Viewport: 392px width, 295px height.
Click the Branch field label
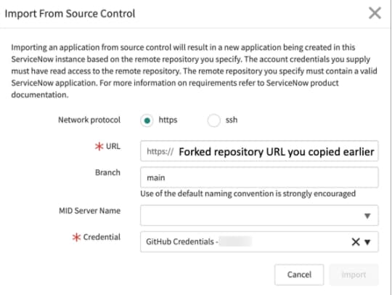click(x=107, y=172)
